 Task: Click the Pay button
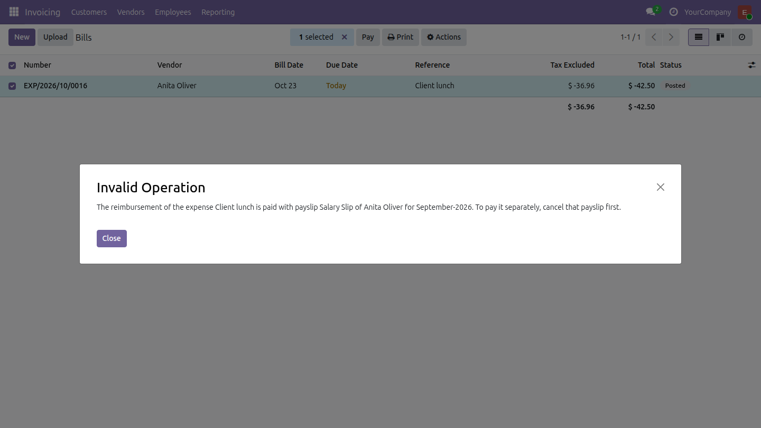[x=368, y=37]
